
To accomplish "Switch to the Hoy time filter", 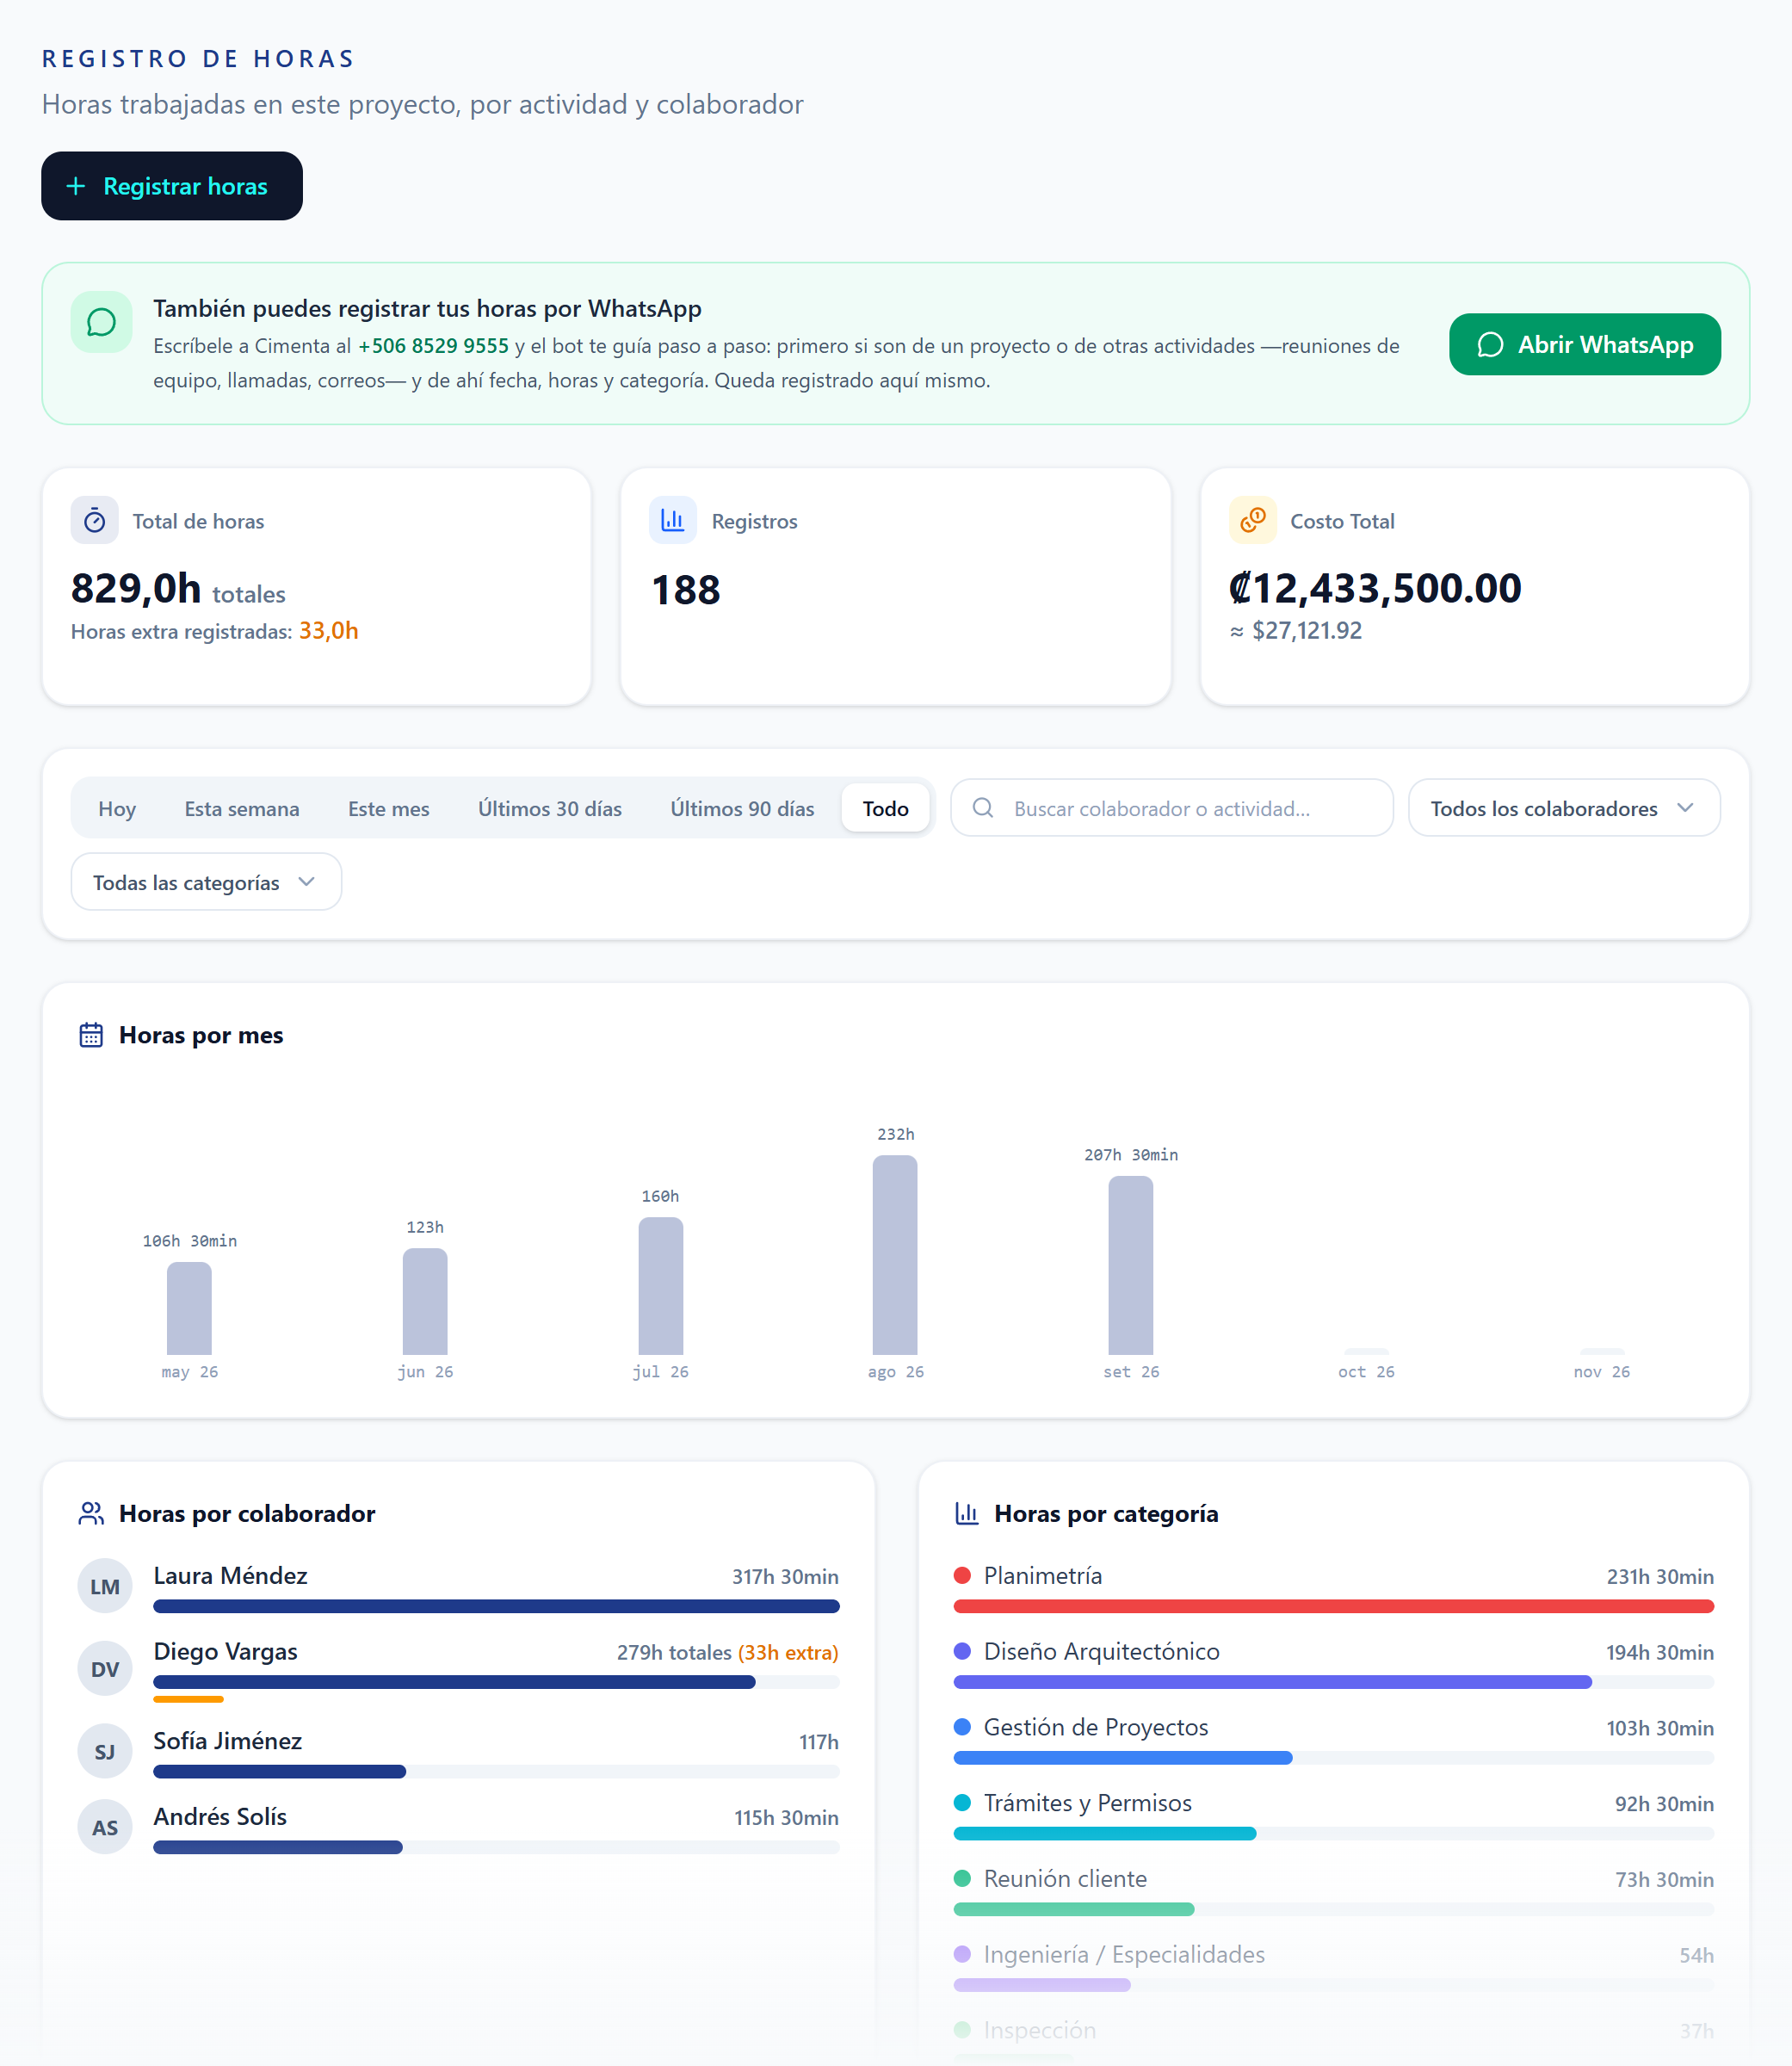I will point(117,808).
